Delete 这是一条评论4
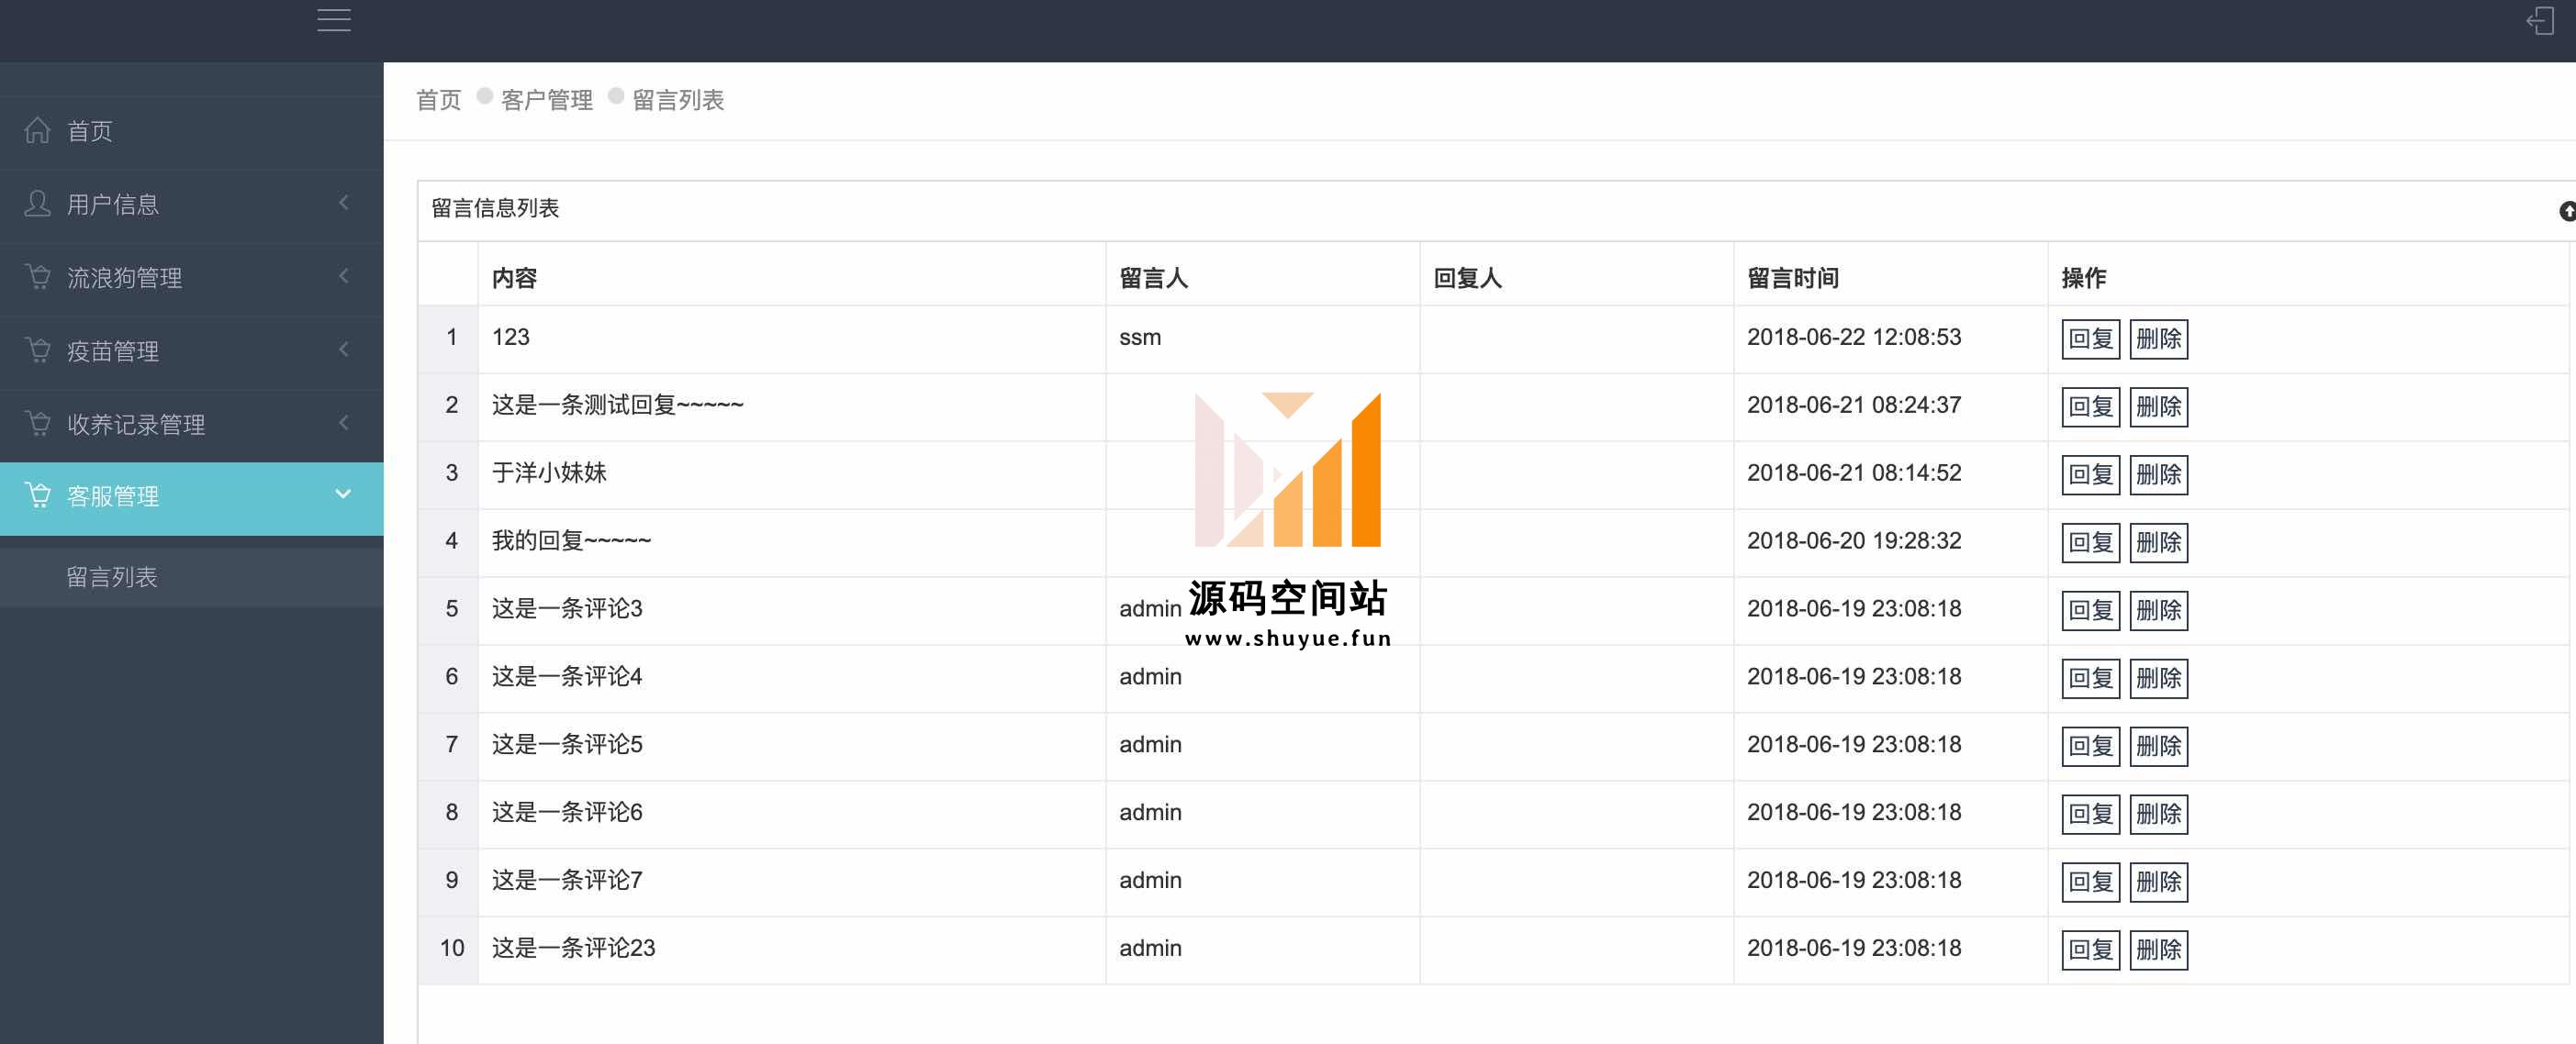The height and width of the screenshot is (1044, 2576). pyautogui.click(x=2158, y=678)
